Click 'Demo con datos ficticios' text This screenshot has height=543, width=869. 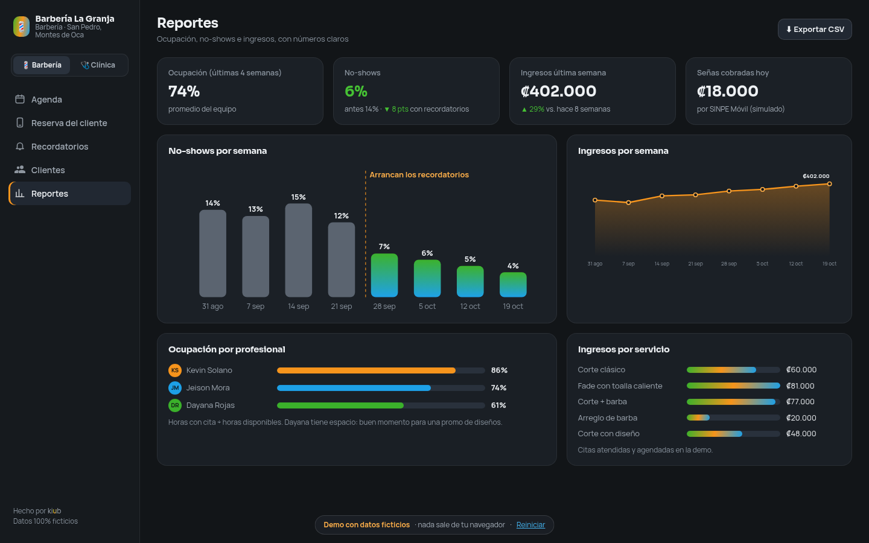366,525
